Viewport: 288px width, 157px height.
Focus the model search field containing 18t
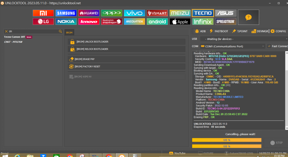point(33,31)
